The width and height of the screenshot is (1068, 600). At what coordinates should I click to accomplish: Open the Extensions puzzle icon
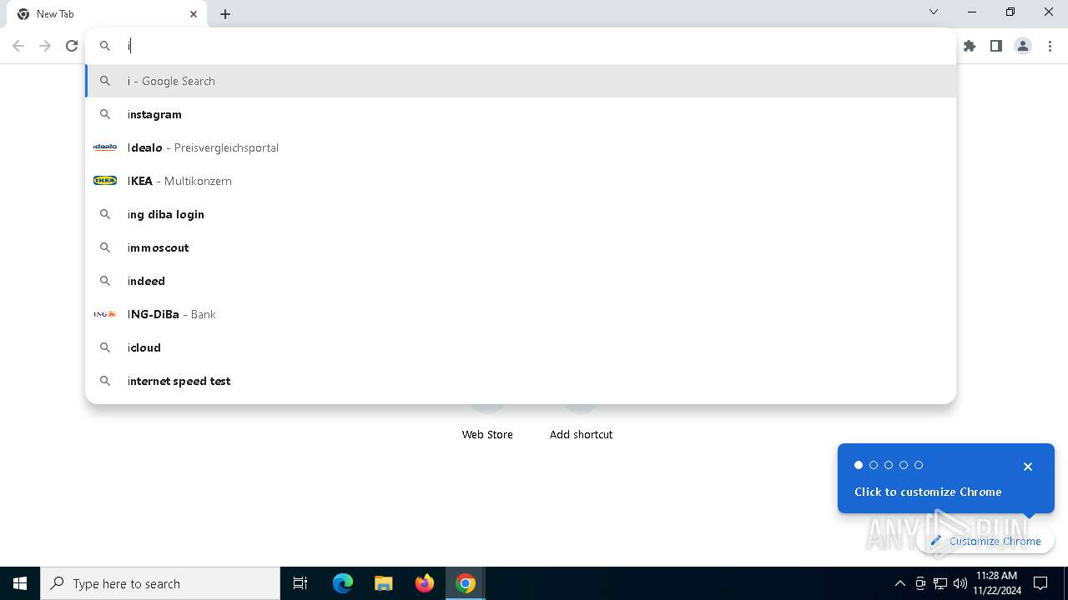pos(970,46)
